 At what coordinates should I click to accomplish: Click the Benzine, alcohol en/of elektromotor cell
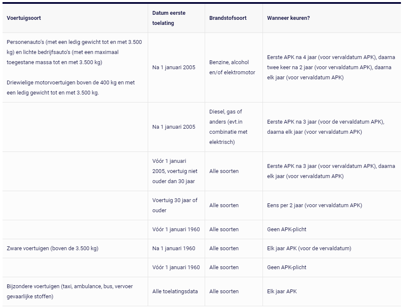point(232,67)
